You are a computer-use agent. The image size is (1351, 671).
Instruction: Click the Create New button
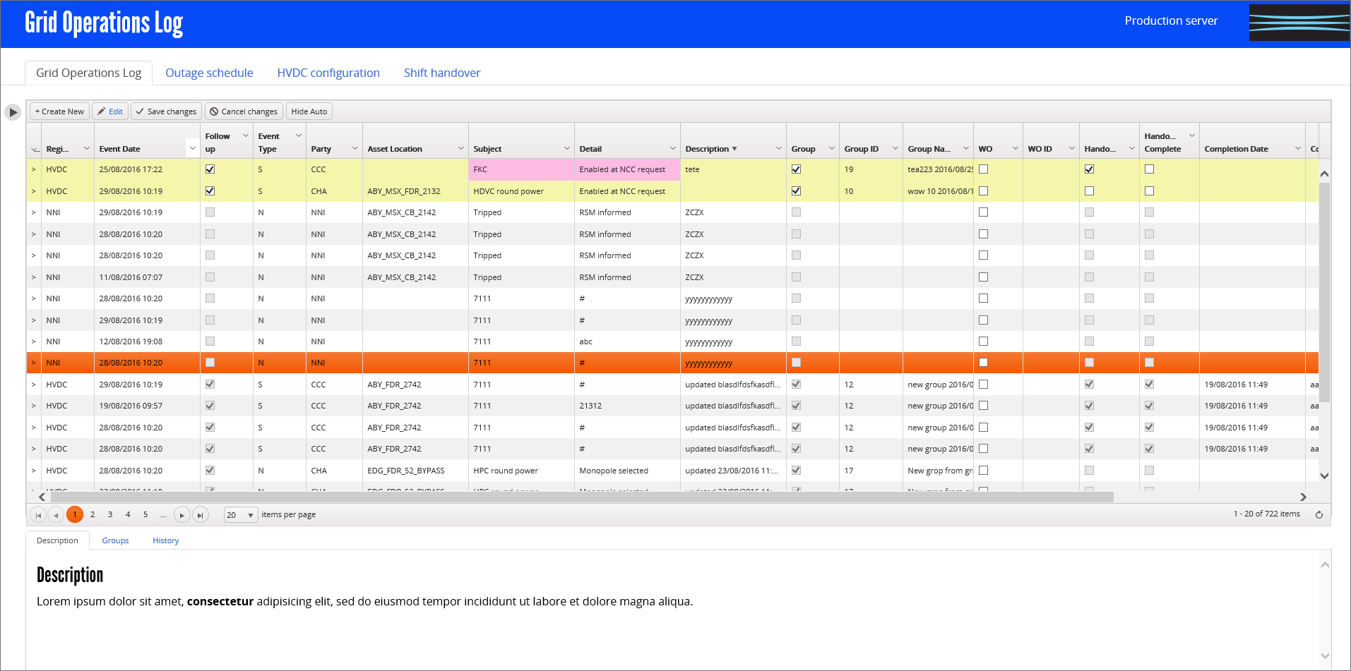59,111
